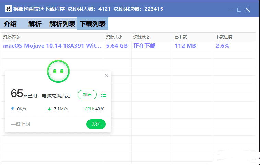Go to the 解析列表 tab

pos(62,24)
